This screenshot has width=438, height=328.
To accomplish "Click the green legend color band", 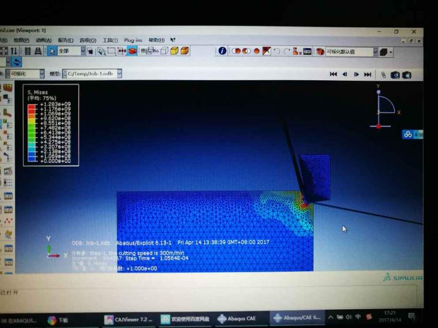I will pyautogui.click(x=32, y=132).
